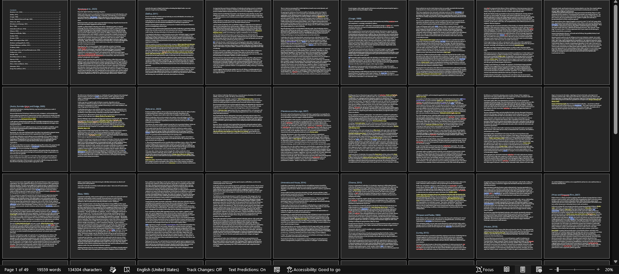
Task: Click the (Conger, 1999) heading
Action: (355, 19)
